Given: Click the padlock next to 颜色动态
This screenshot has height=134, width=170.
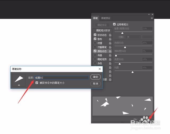Looking at the screenshot, I should tap(110, 51).
